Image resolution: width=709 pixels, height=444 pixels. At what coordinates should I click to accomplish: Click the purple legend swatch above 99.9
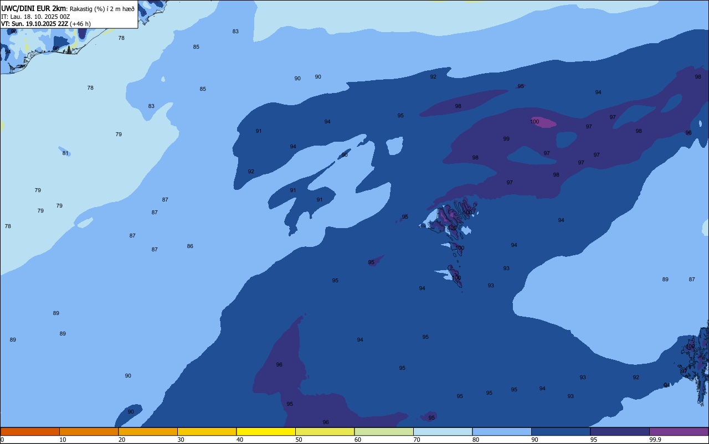click(x=679, y=431)
